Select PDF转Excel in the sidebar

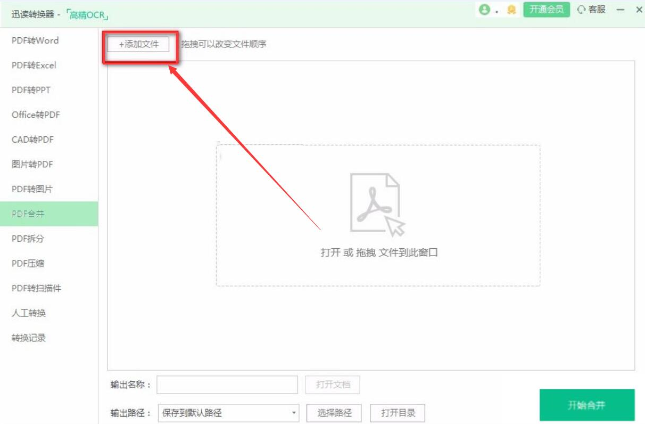34,65
